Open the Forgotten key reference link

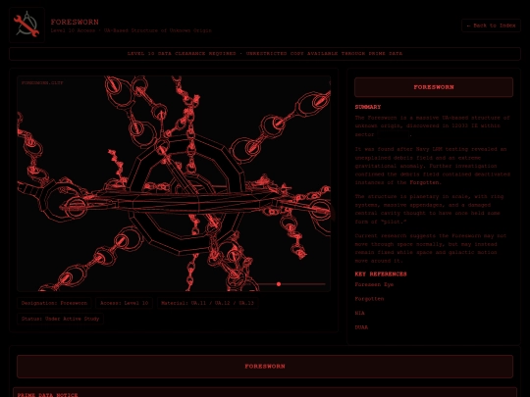pyautogui.click(x=369, y=299)
